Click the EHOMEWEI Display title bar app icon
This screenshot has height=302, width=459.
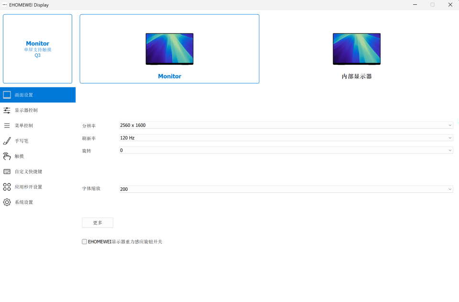[x=4, y=5]
